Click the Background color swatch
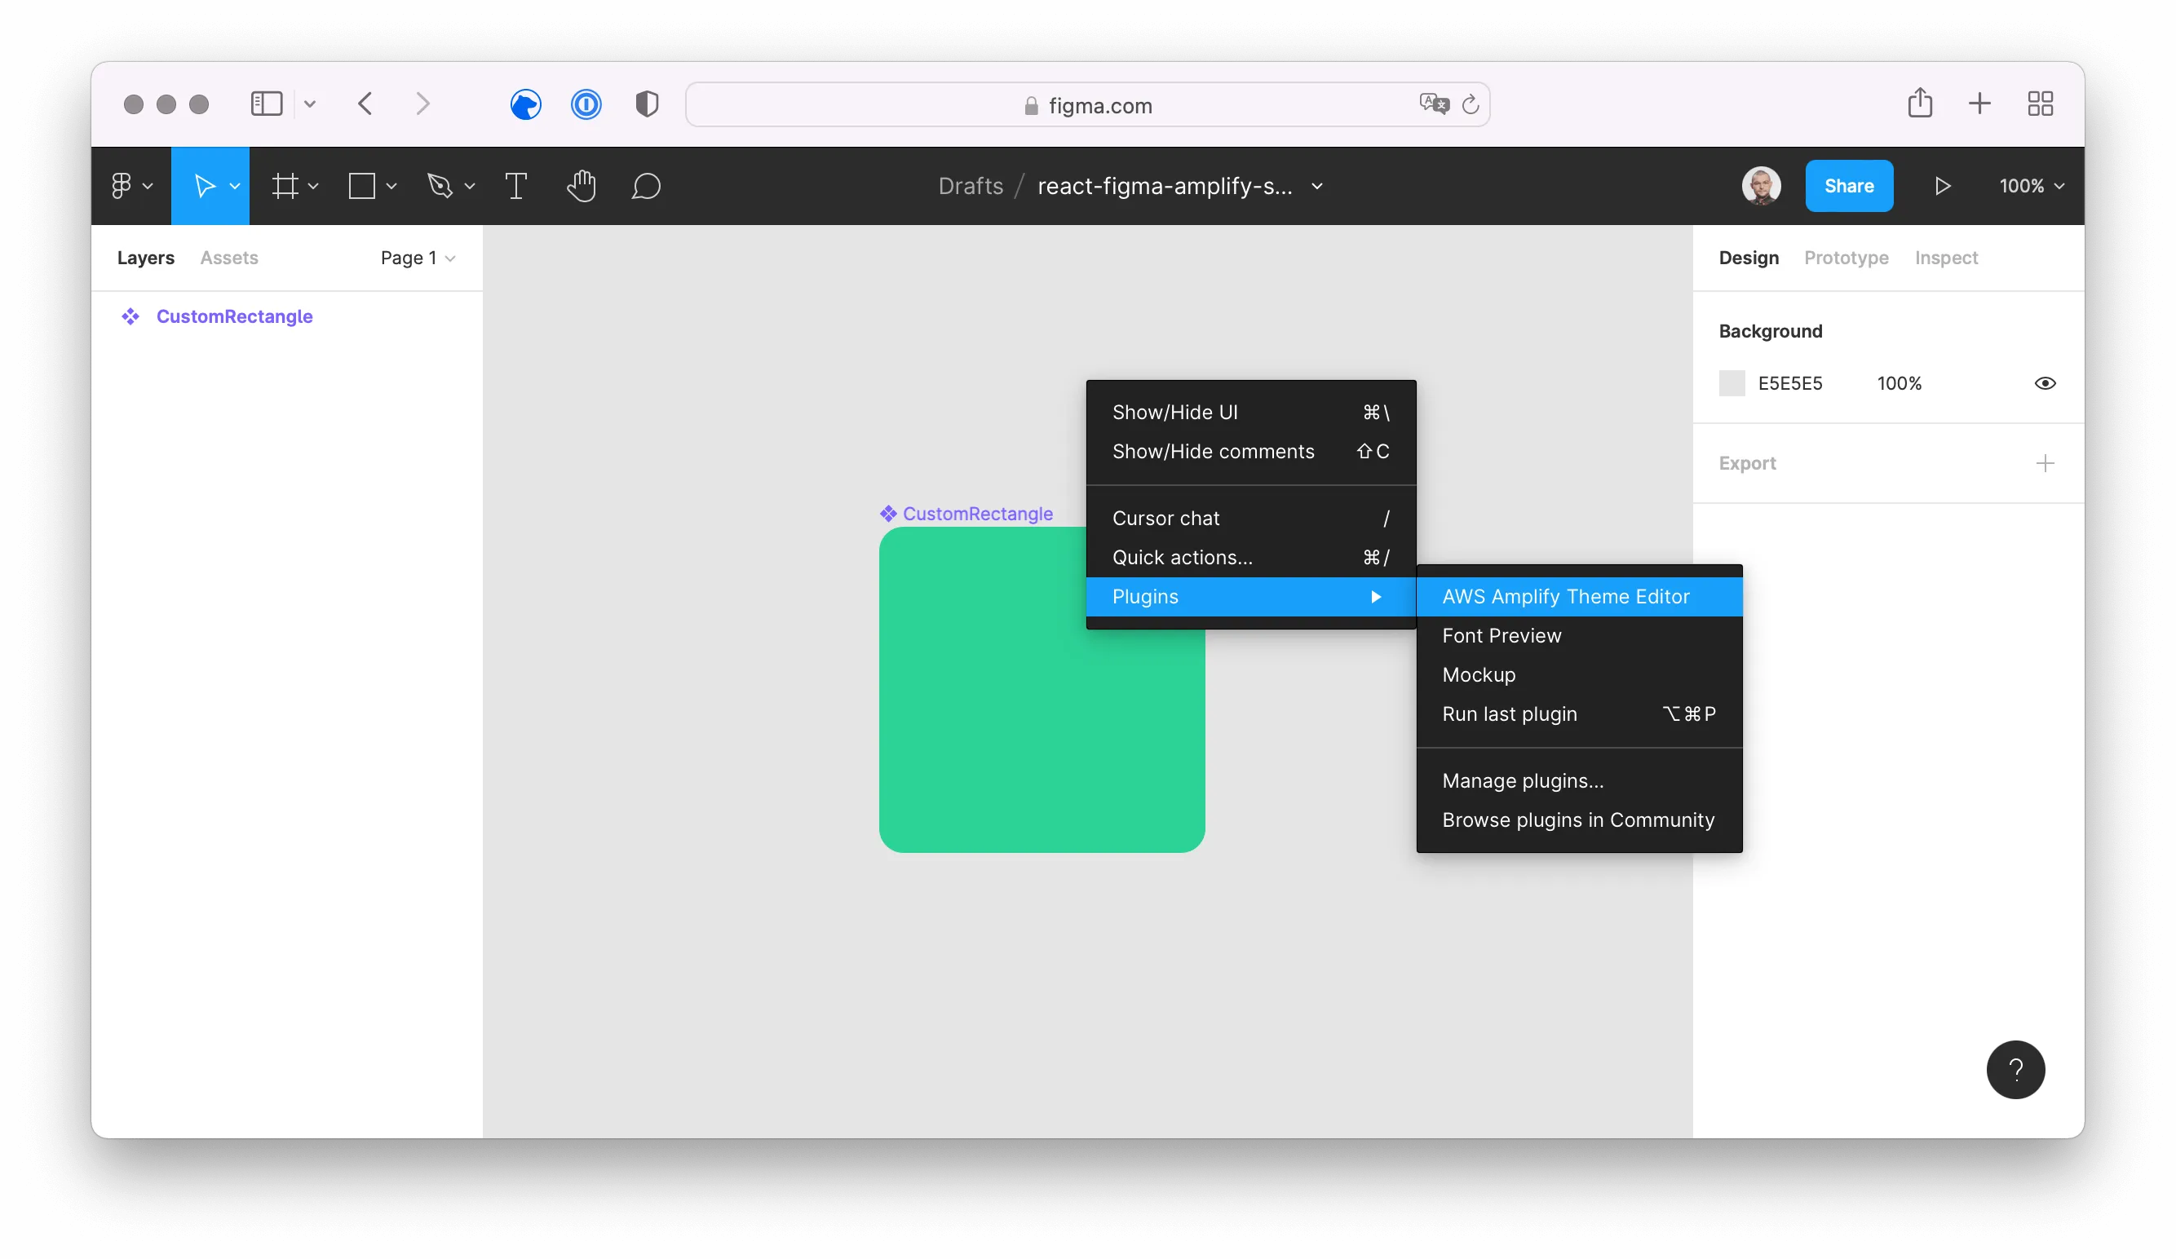 [1732, 382]
